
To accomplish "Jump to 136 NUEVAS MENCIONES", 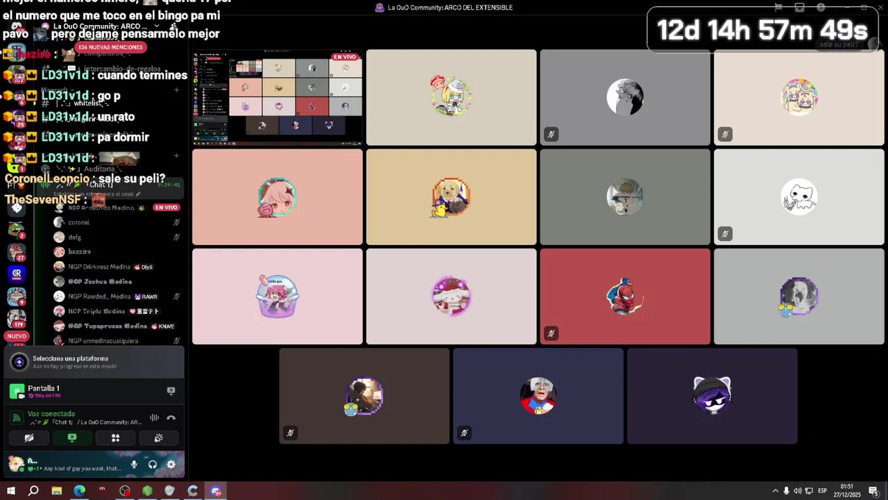I will tap(110, 47).
